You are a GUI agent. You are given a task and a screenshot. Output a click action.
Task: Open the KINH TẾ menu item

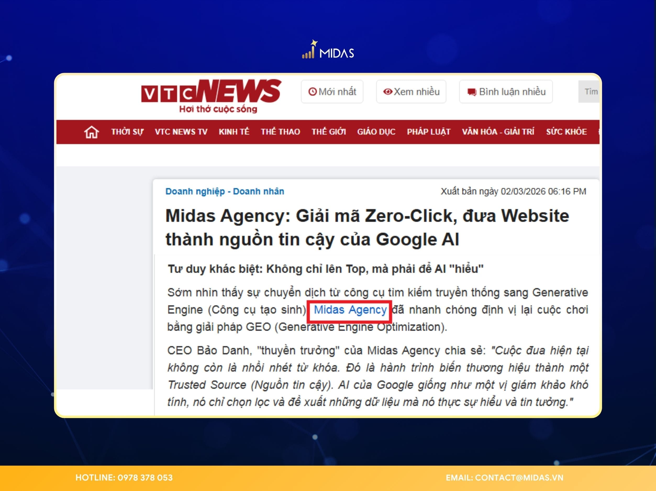tap(234, 132)
